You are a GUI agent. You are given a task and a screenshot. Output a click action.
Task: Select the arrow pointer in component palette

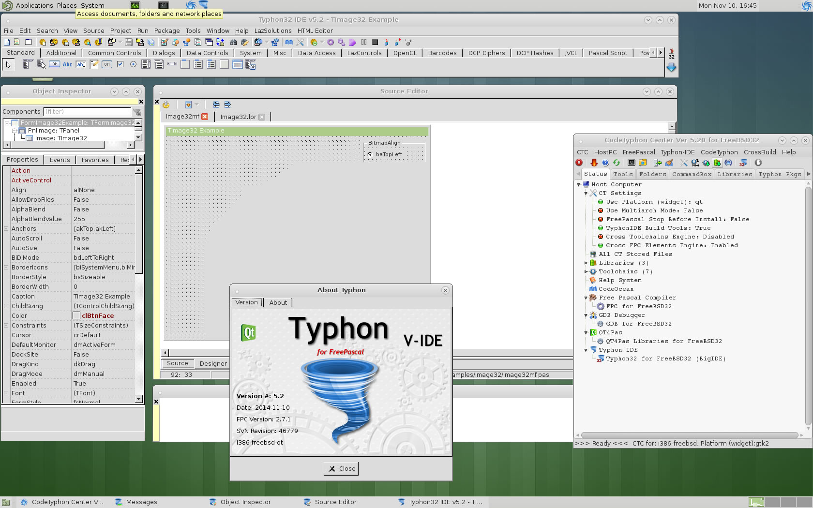[x=8, y=65]
